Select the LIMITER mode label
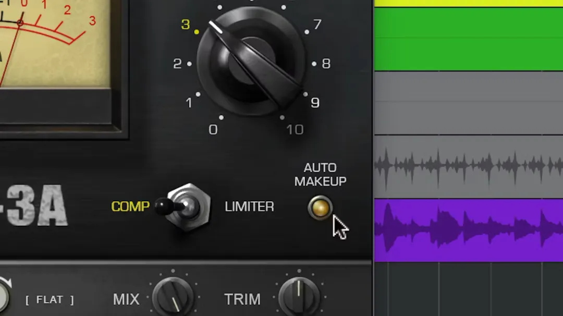This screenshot has width=563, height=316. coord(249,206)
